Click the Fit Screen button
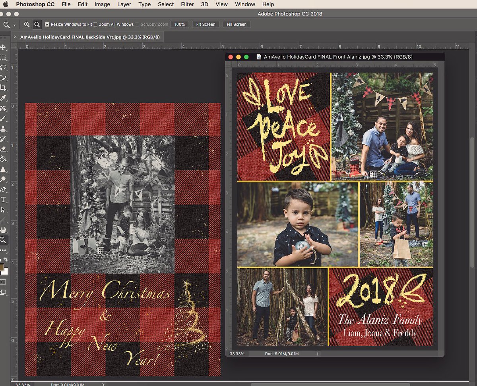This screenshot has height=386, width=477. 206,24
